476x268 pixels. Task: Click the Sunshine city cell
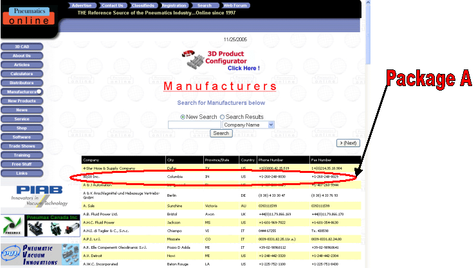[x=174, y=206]
